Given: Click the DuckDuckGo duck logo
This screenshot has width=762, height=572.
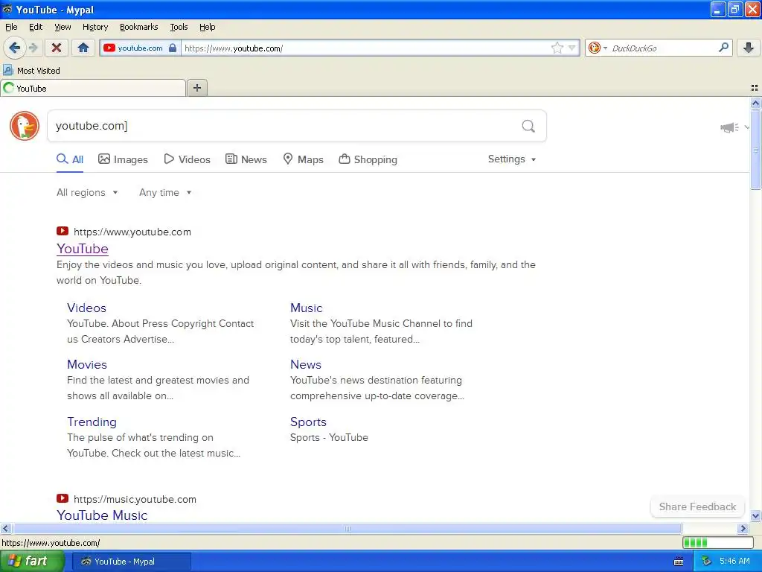Looking at the screenshot, I should (x=25, y=126).
